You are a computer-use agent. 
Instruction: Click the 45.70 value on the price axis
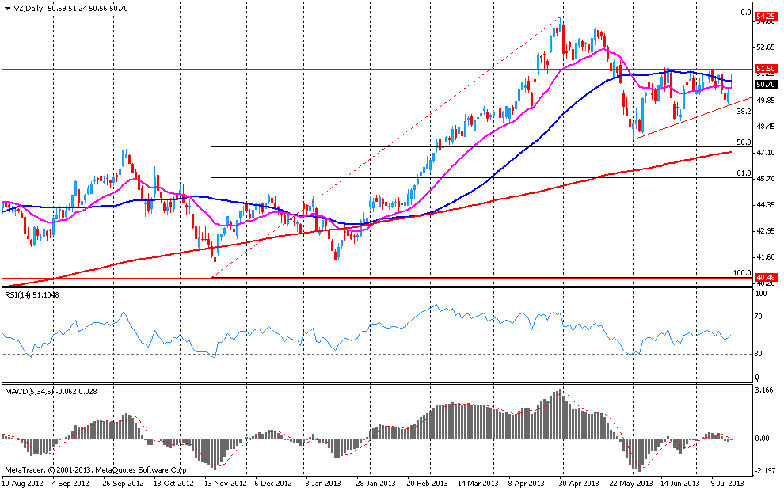(x=766, y=178)
